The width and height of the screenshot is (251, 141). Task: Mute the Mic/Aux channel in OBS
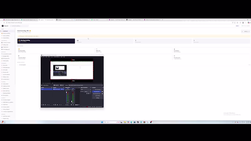[72, 103]
